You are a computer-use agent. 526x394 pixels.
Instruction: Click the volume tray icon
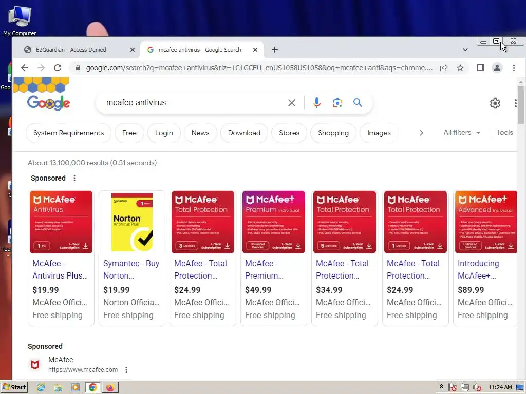(477, 388)
